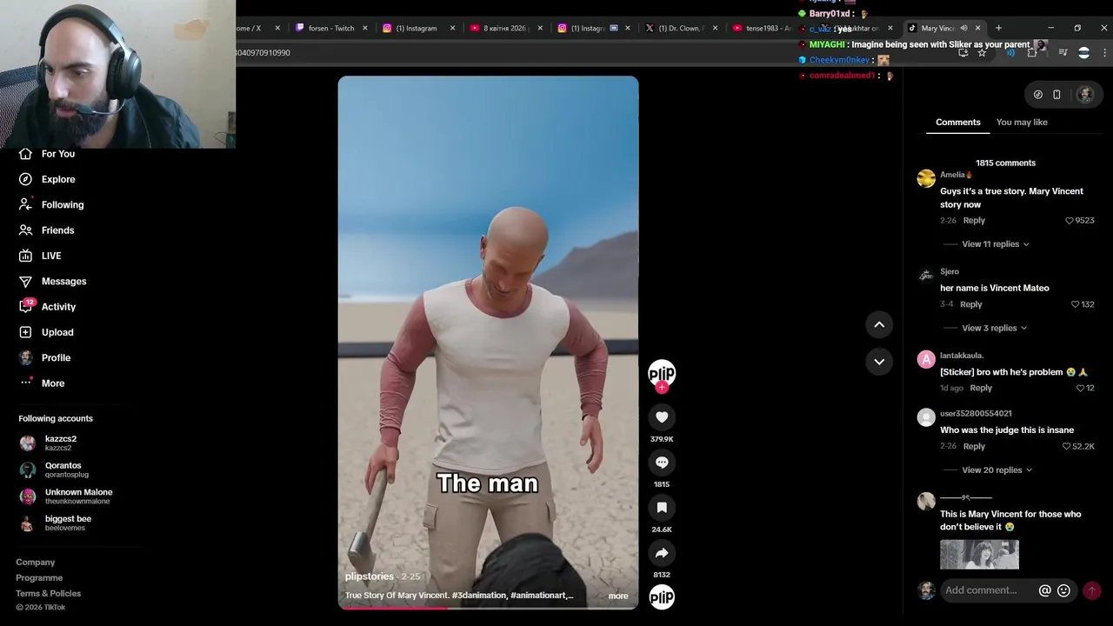Open Unknown Malone following account
The width and height of the screenshot is (1113, 626).
[66, 496]
